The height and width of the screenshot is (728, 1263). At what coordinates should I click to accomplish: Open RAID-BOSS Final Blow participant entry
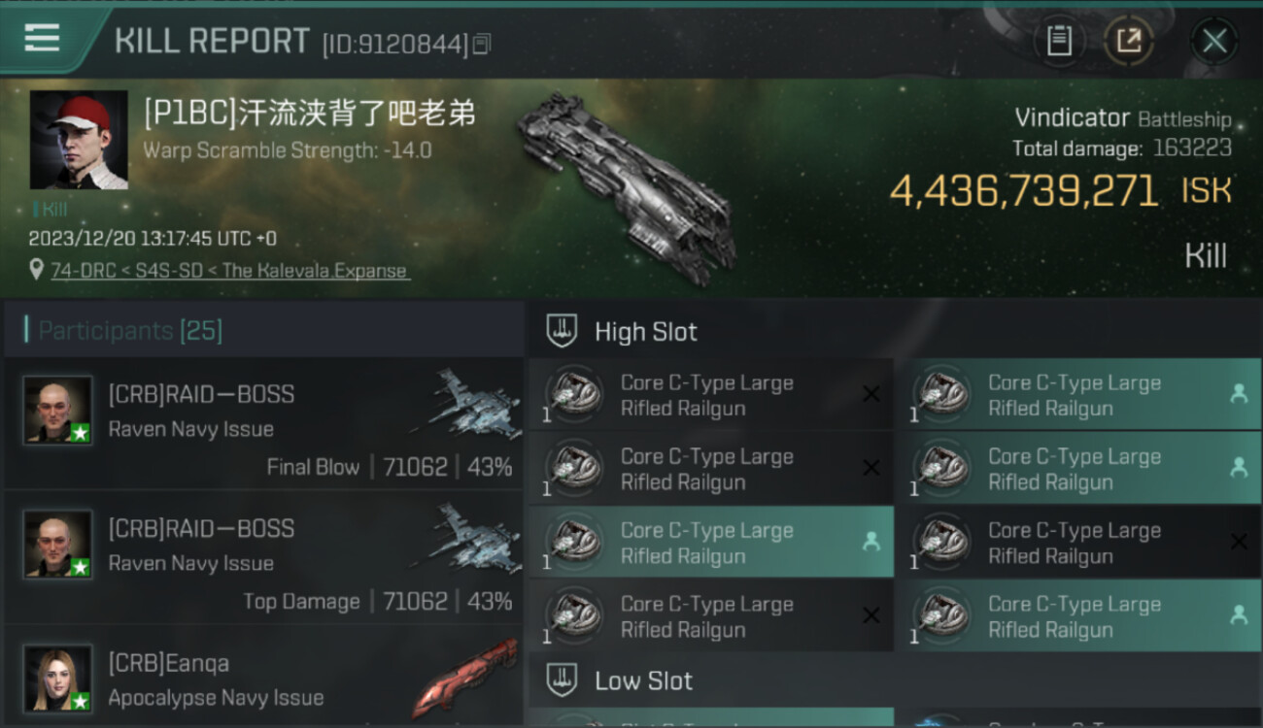click(263, 423)
